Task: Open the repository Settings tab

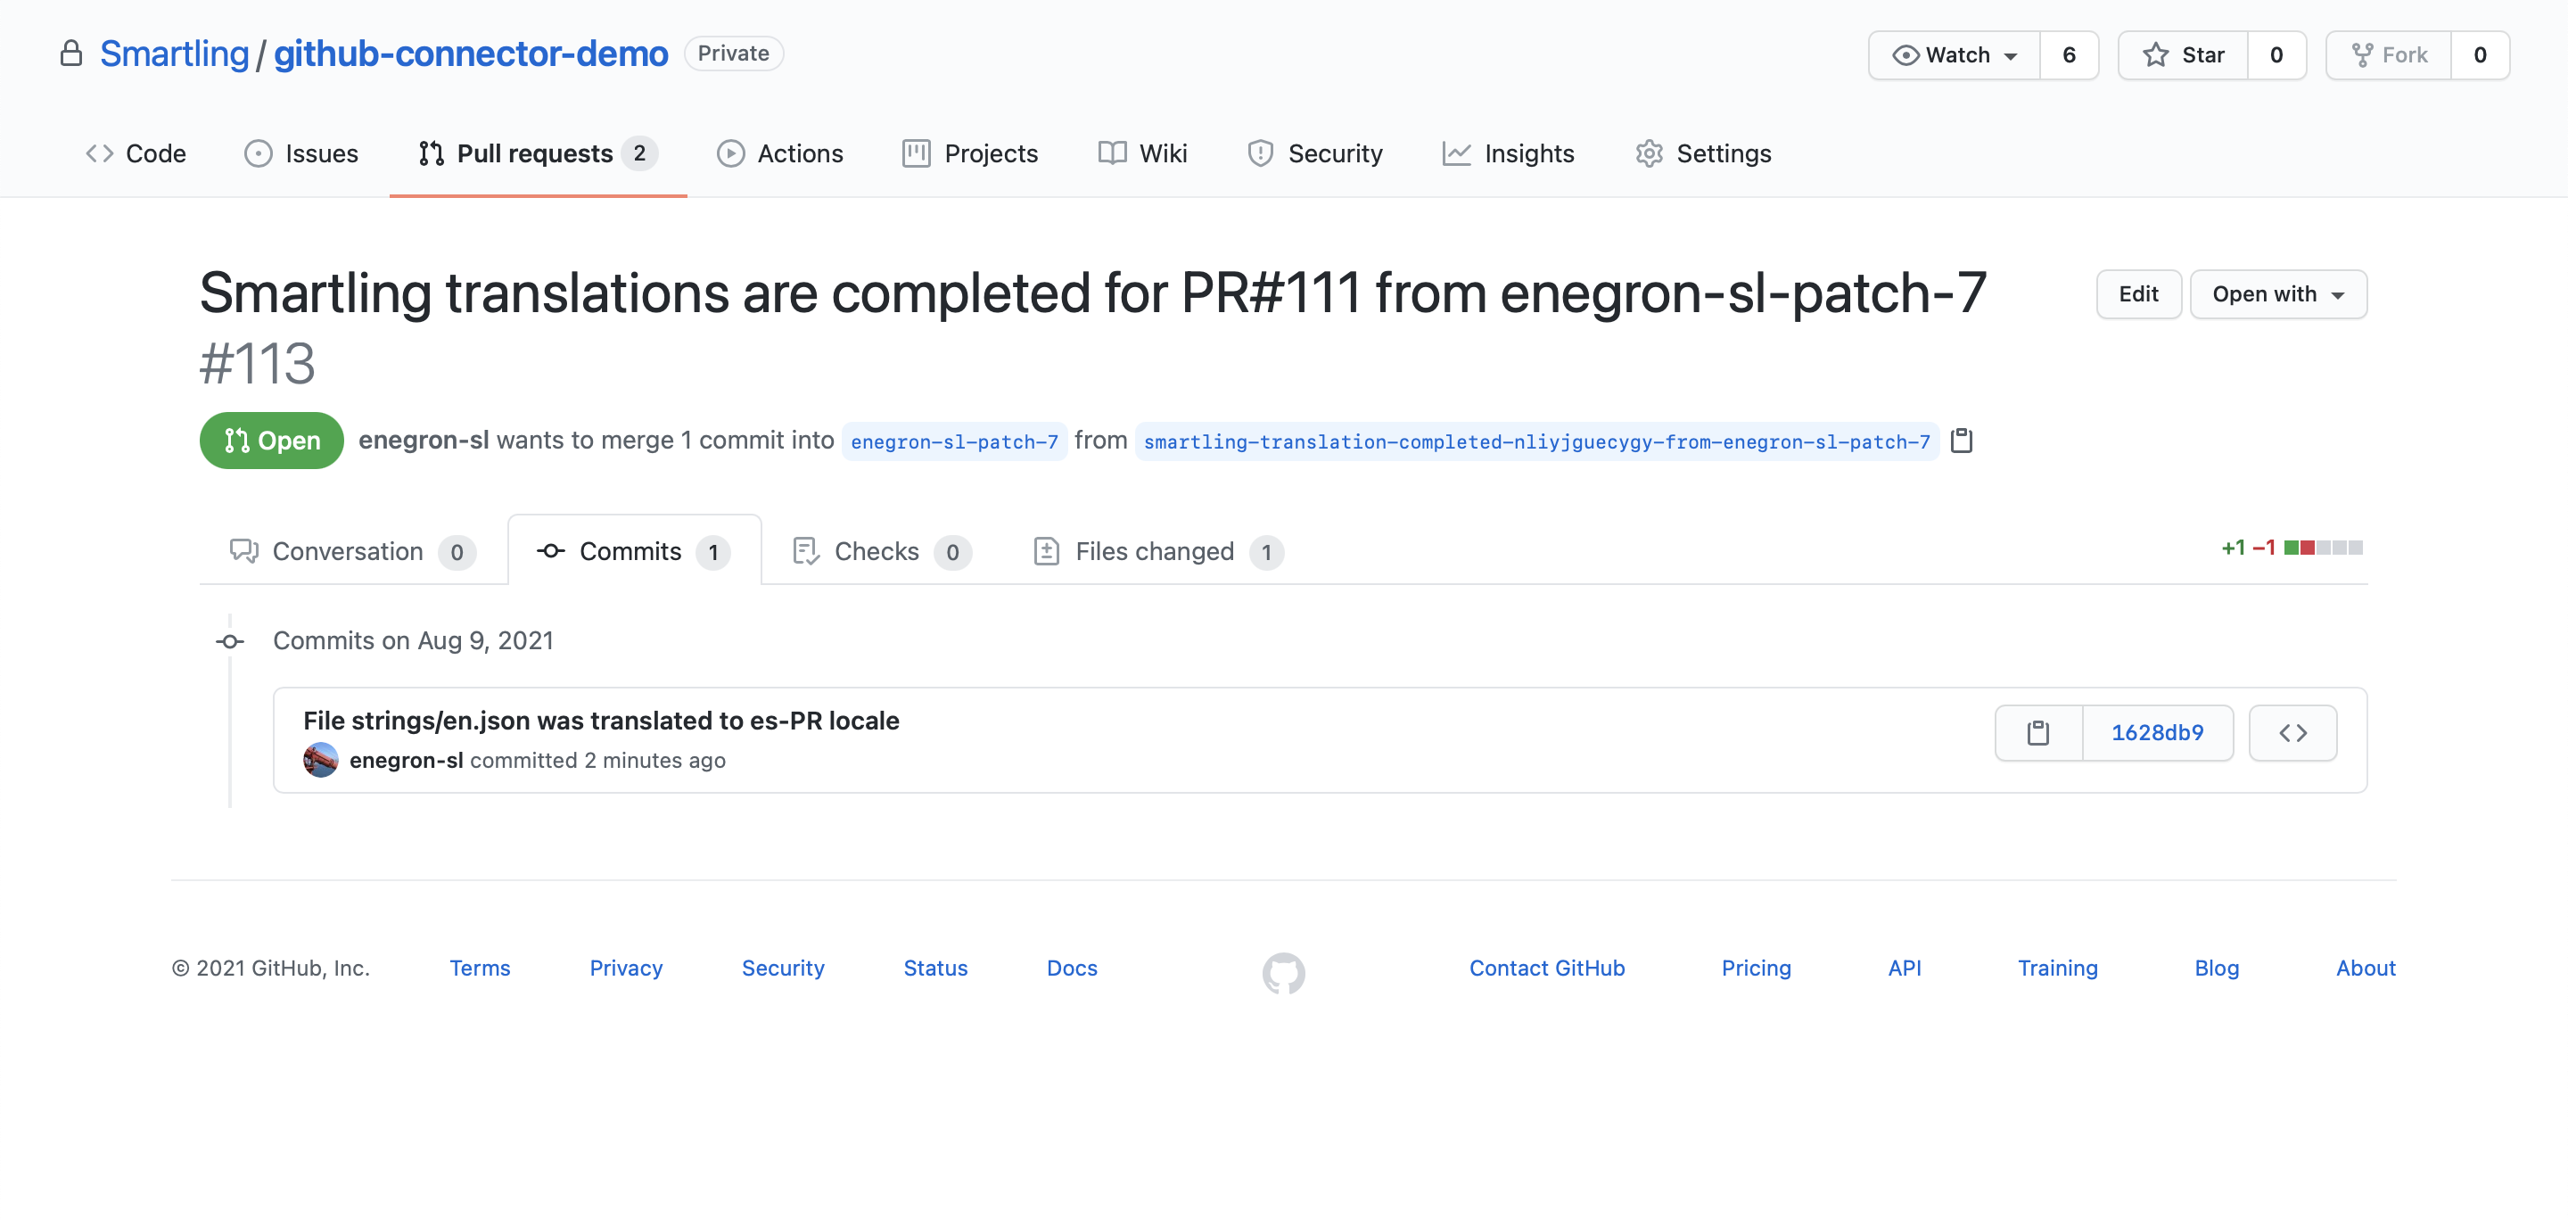Action: pyautogui.click(x=1704, y=153)
